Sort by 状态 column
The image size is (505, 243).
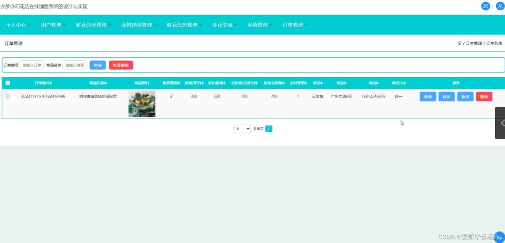click(317, 83)
